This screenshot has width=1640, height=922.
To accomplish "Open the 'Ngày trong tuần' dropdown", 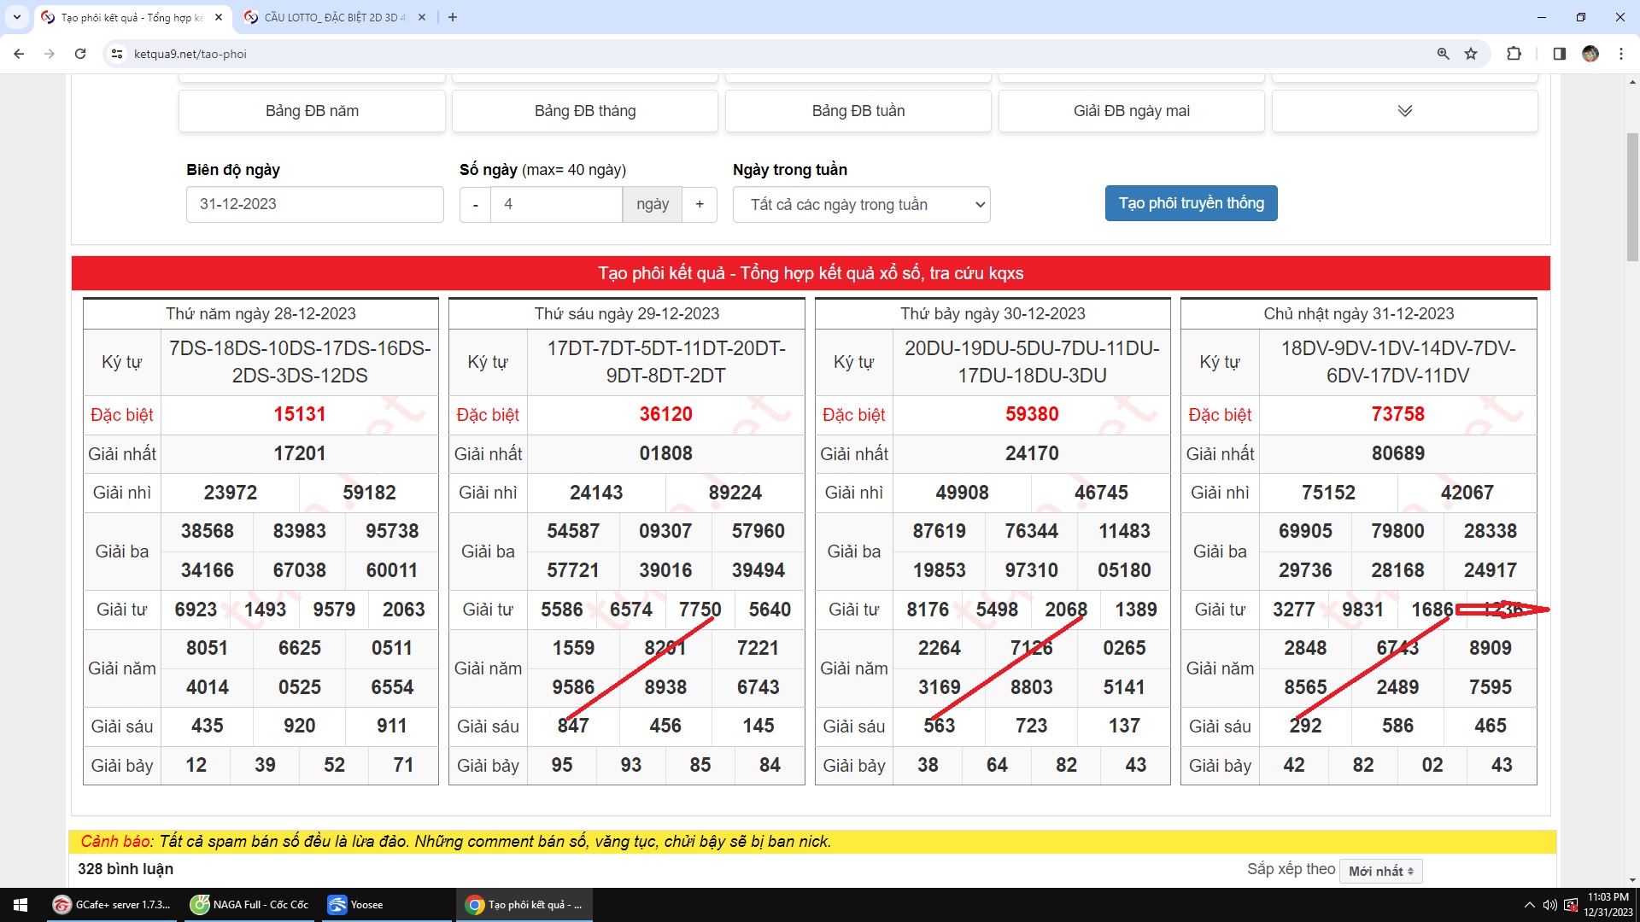I will pyautogui.click(x=861, y=205).
